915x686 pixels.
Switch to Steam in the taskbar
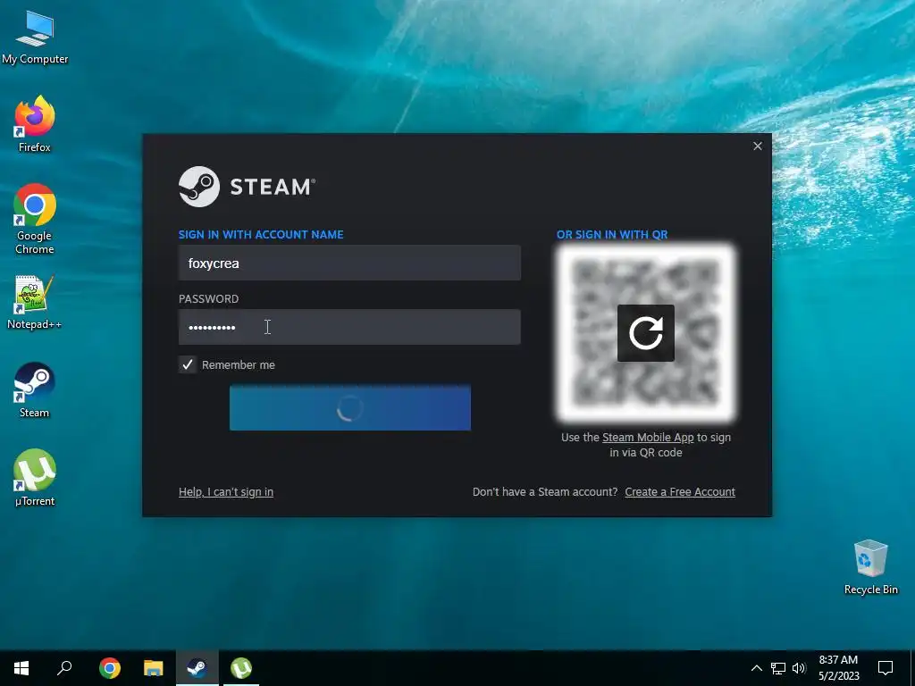coord(197,668)
